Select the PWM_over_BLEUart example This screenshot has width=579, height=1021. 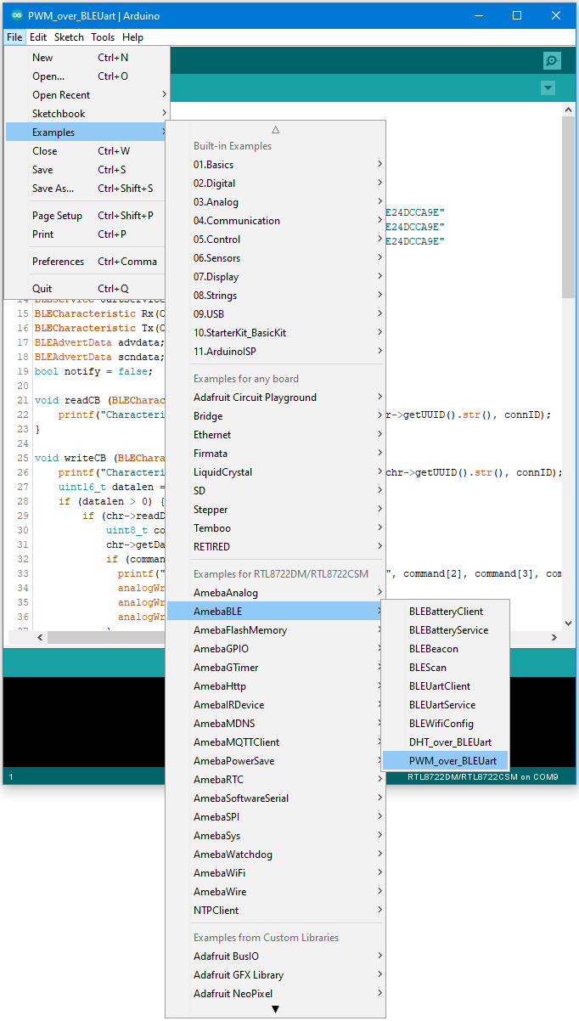tap(453, 761)
